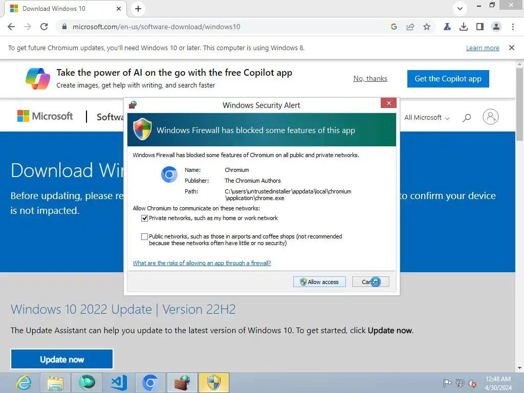Image resolution: width=524 pixels, height=393 pixels.
Task: Close the Download Windows 10 tab
Action: [119, 9]
